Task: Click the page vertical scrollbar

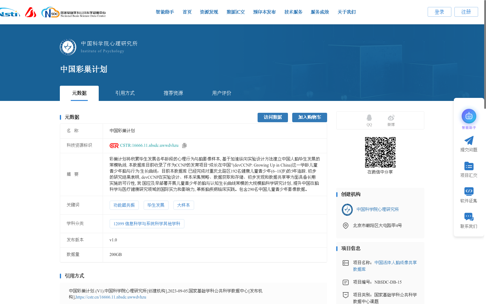Action: point(485,55)
